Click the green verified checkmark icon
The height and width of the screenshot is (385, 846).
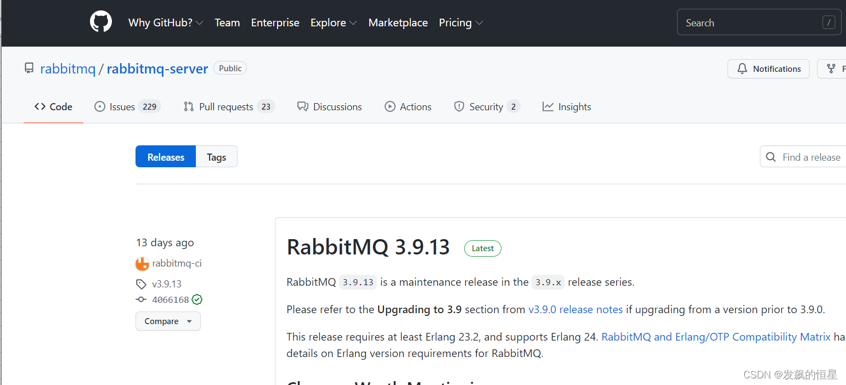pos(197,299)
